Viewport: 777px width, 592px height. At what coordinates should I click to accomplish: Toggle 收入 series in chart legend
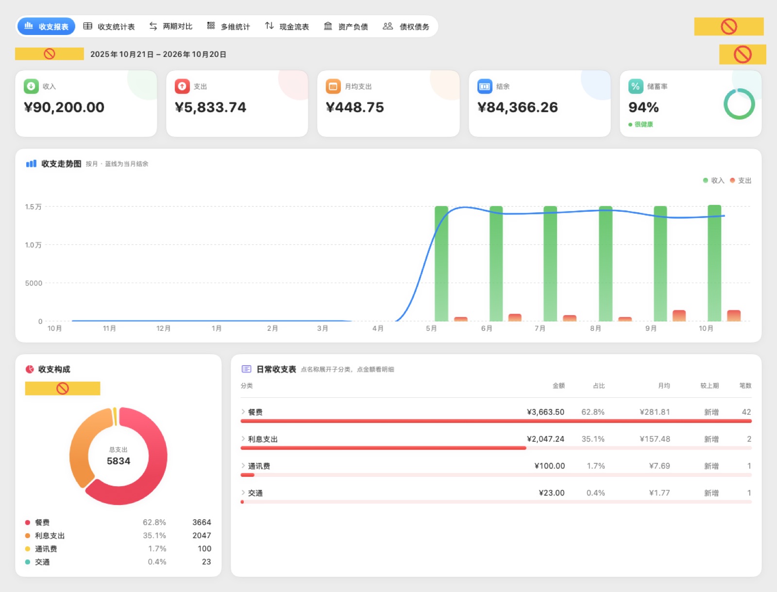click(713, 180)
